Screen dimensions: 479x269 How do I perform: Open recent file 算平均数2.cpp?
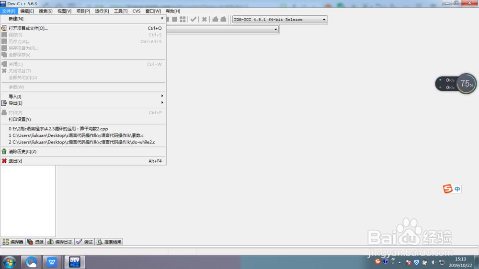[x=83, y=129]
